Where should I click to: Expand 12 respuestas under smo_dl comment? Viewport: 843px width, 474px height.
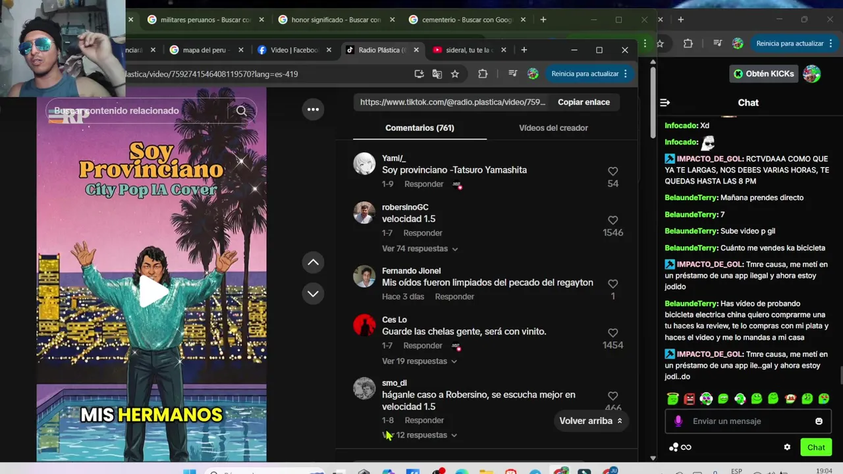420,434
